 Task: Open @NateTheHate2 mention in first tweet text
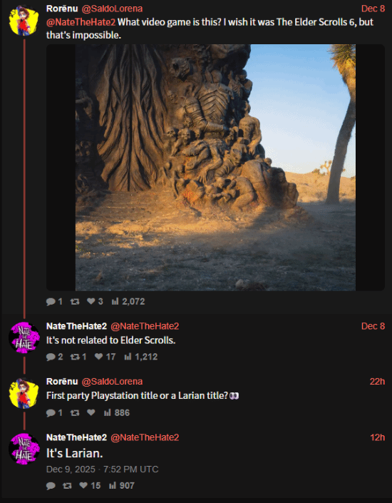(81, 22)
